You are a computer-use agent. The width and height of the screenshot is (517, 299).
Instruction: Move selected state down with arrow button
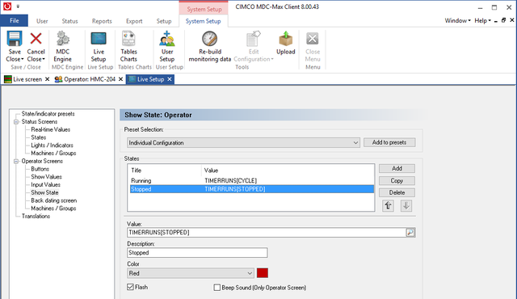pyautogui.click(x=406, y=206)
